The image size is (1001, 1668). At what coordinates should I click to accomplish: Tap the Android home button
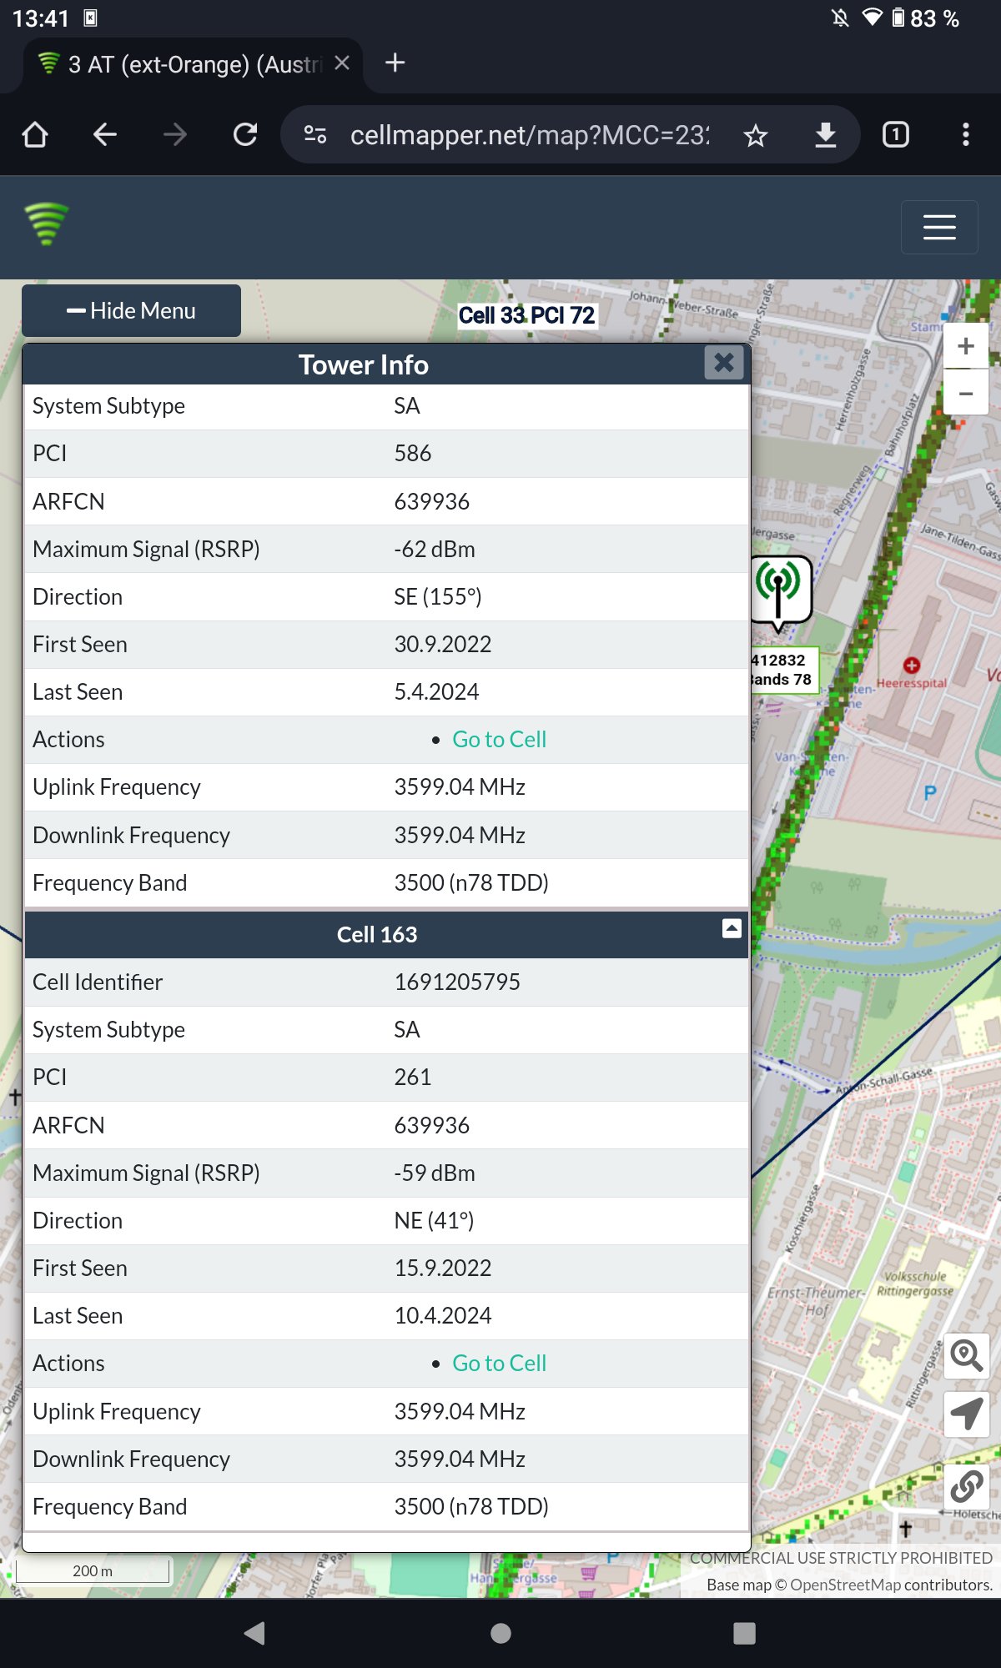point(500,1633)
